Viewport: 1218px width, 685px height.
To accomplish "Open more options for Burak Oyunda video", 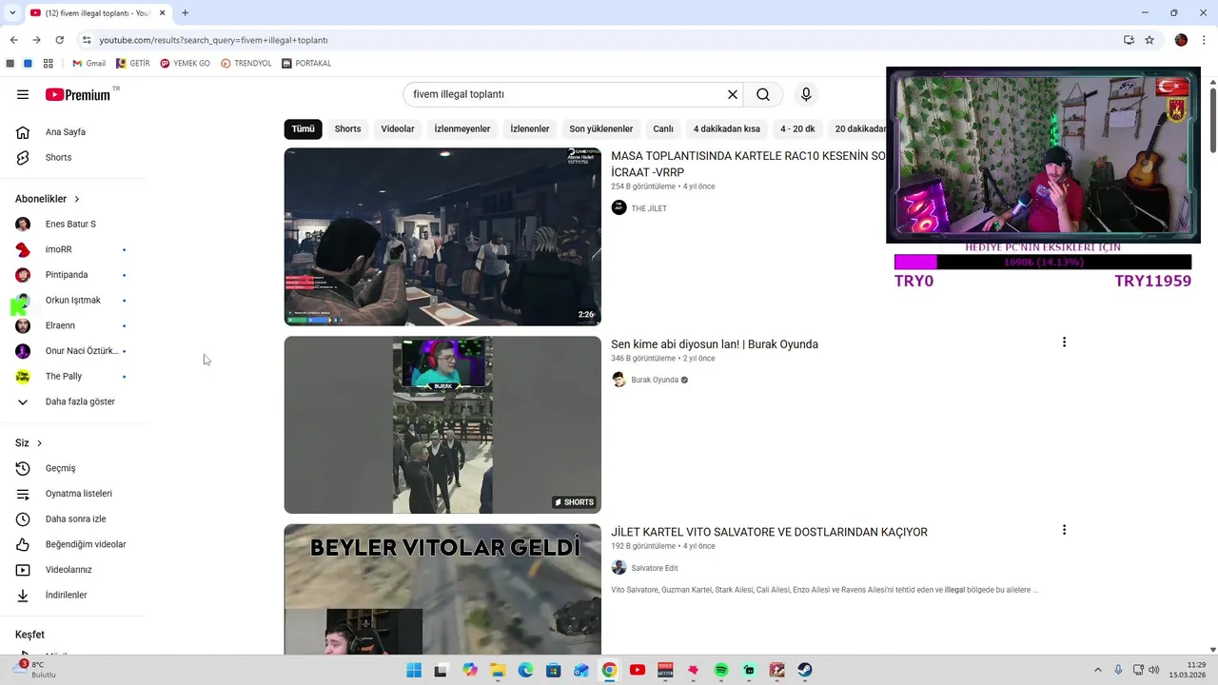I will pyautogui.click(x=1064, y=342).
